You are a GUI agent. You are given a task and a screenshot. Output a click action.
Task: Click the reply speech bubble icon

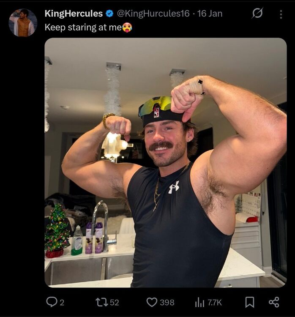coord(52,302)
